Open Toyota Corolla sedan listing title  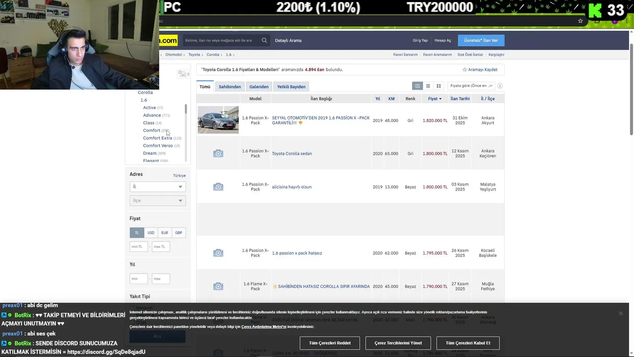tap(292, 154)
